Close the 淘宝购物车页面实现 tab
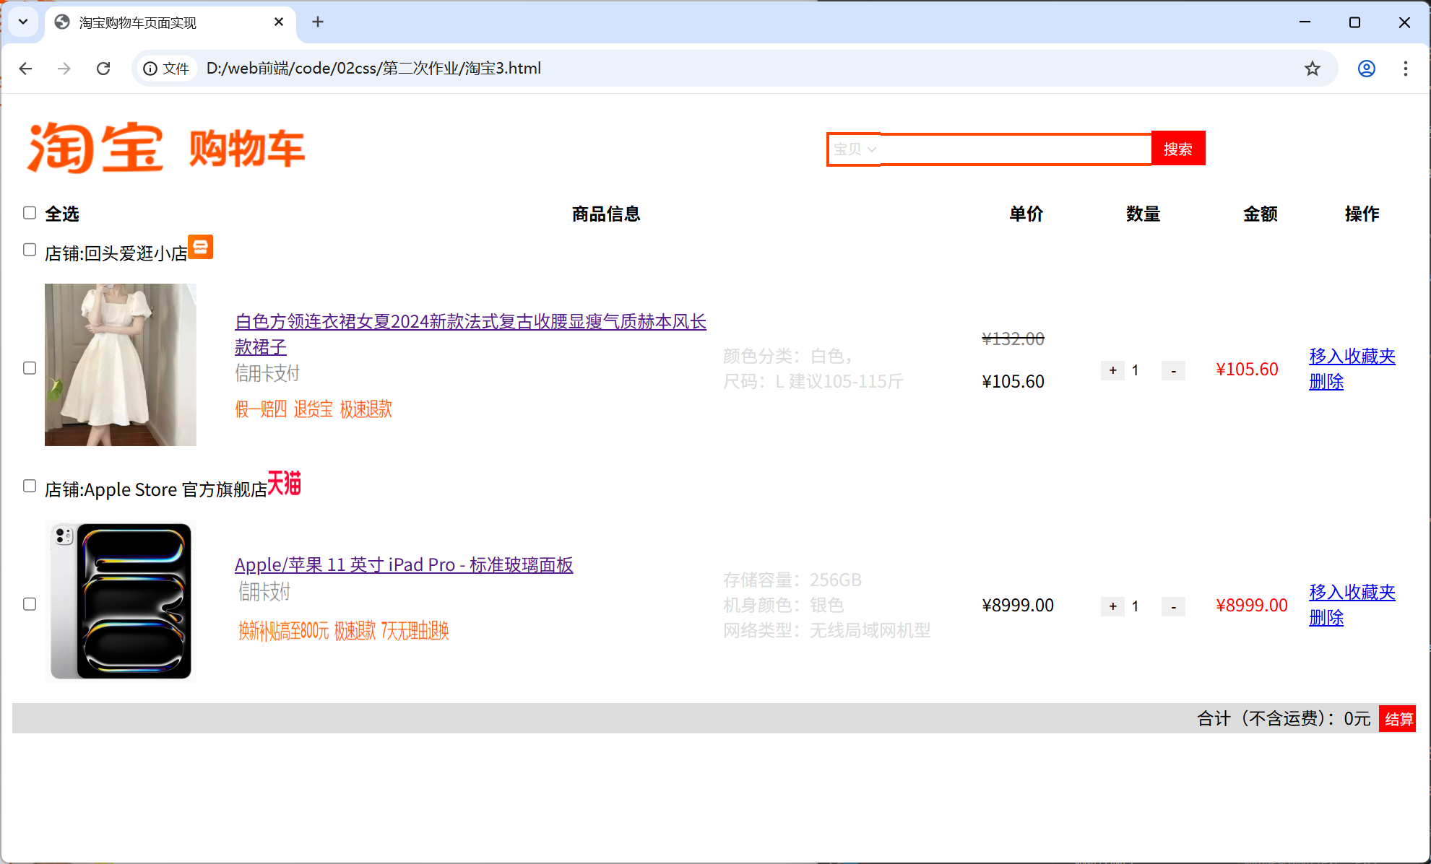The image size is (1431, 864). [279, 22]
